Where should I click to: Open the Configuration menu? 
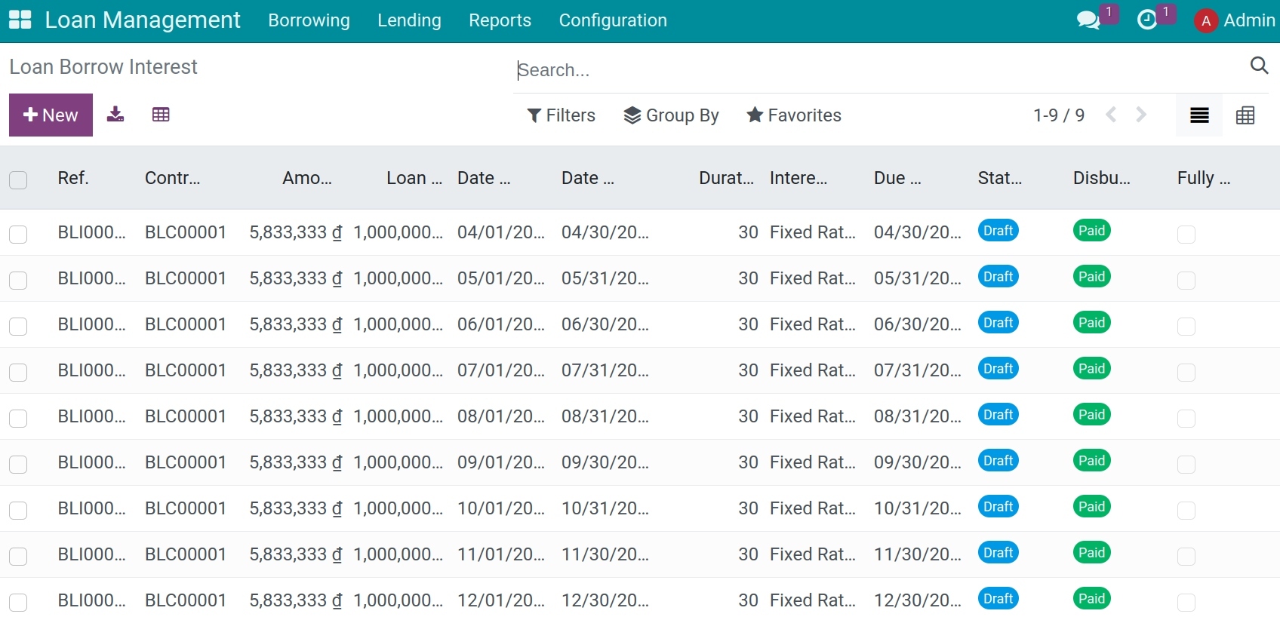click(613, 20)
